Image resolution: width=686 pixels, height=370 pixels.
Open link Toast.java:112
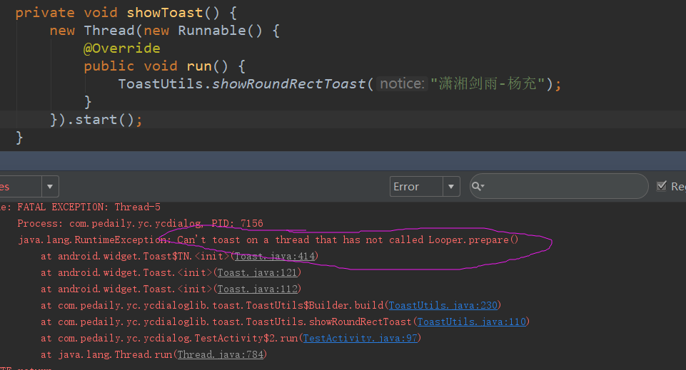(257, 289)
